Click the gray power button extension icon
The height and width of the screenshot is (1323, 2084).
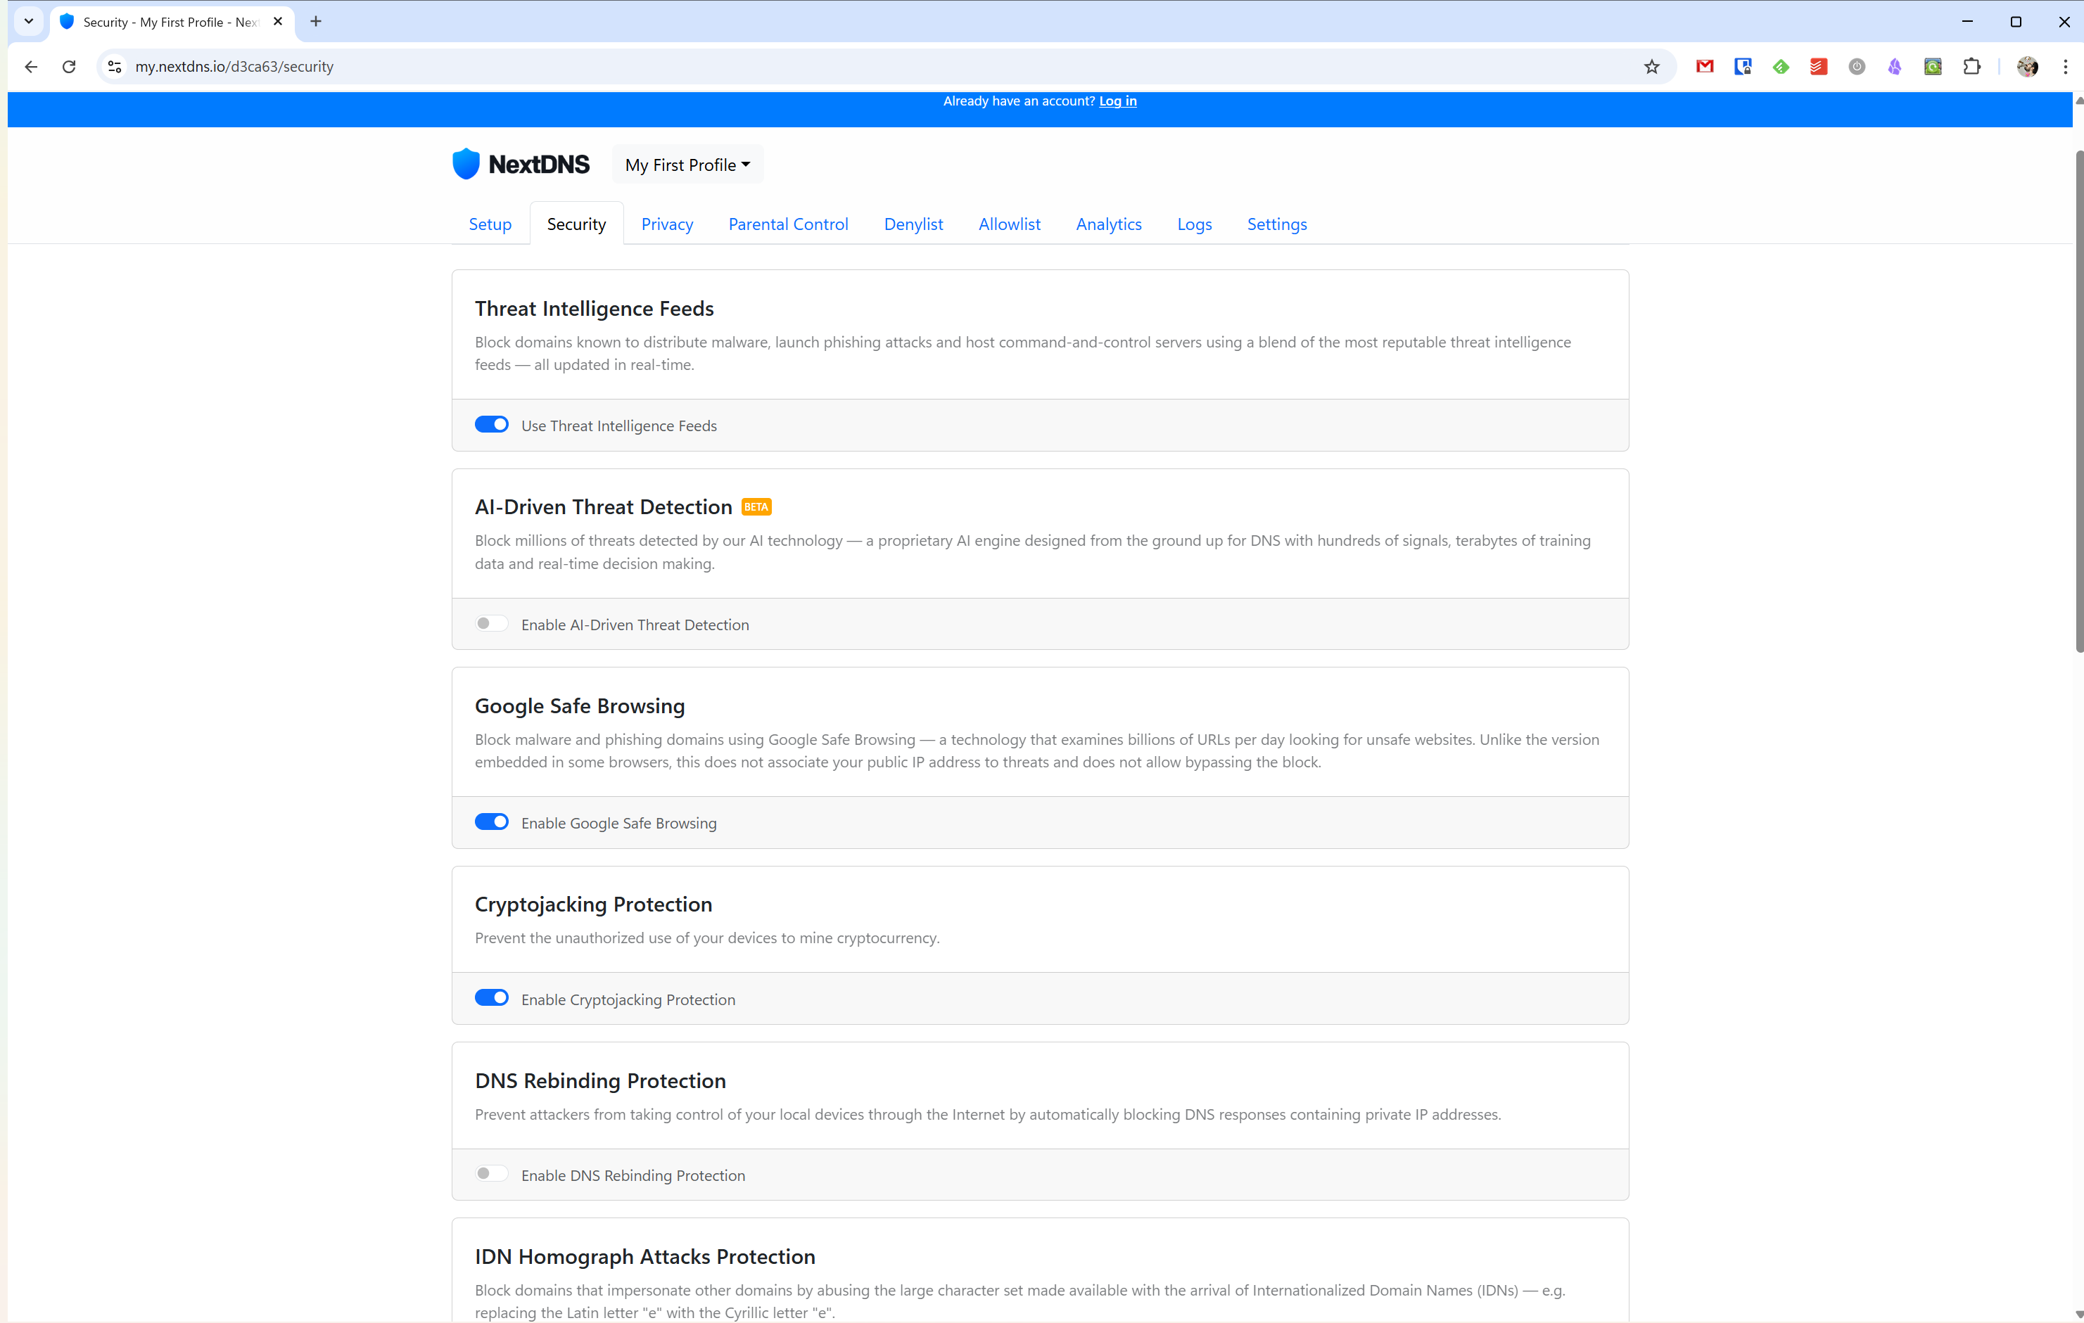(1856, 67)
